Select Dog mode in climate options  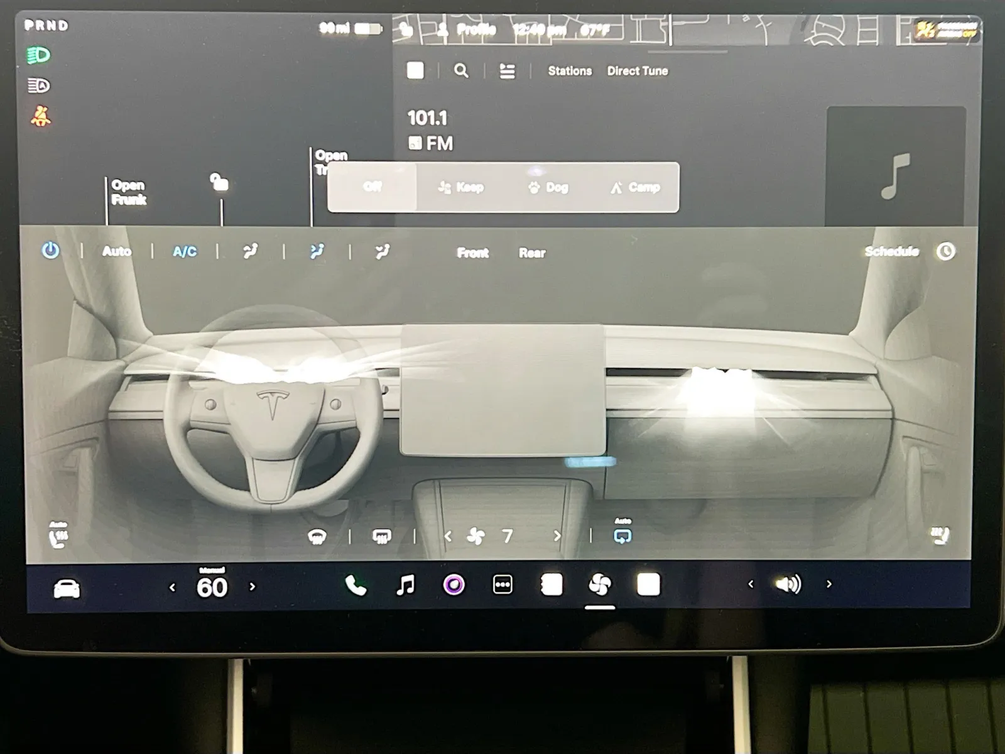tap(549, 187)
